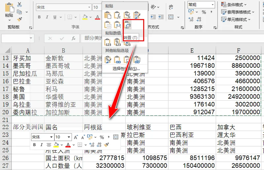Click Decrease Font Size in the mini toolbar
This screenshot has height=170, width=264.
(83, 137)
